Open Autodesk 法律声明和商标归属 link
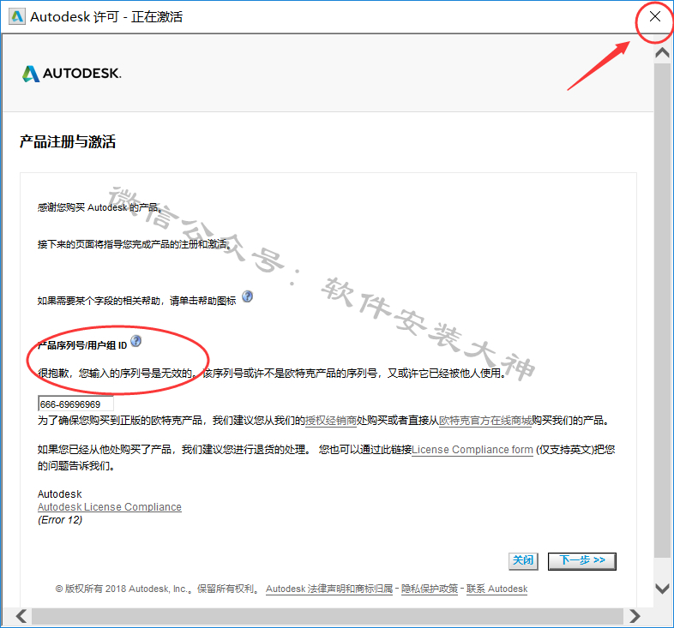 pos(329,589)
